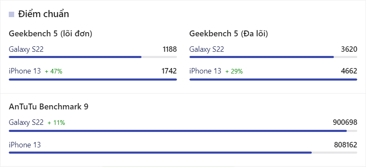Open Galaxy S22 link under AnTuTu Benchmark 9

pos(26,122)
